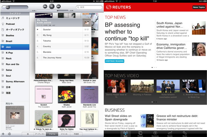
Task: Open the オーディオブック library item
Action: (x=15, y=30)
